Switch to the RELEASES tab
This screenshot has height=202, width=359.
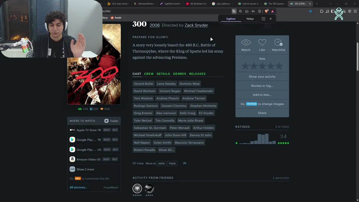click(197, 74)
